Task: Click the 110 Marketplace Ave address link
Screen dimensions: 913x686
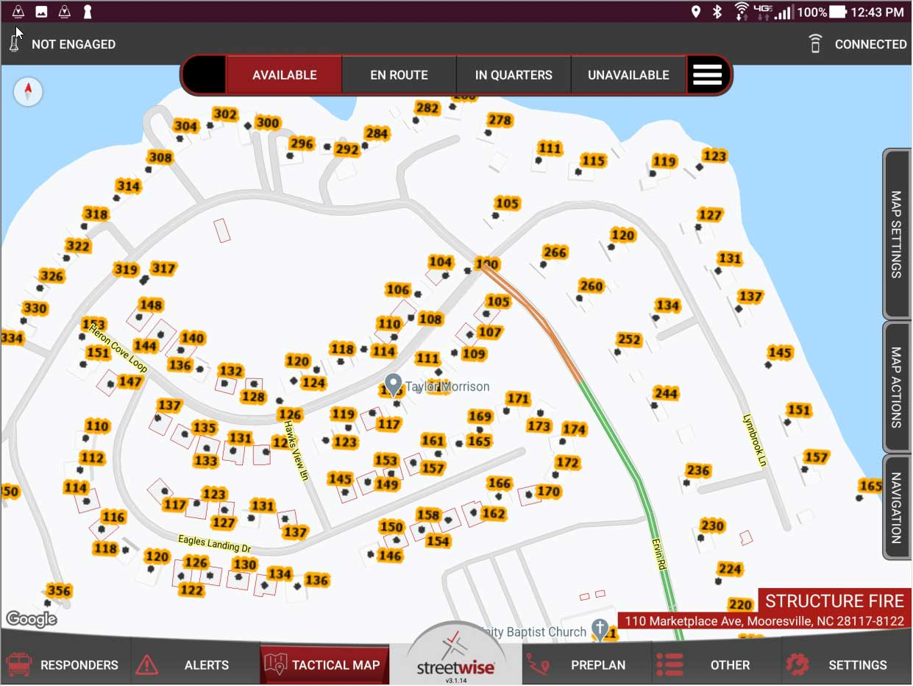Action: tap(763, 620)
